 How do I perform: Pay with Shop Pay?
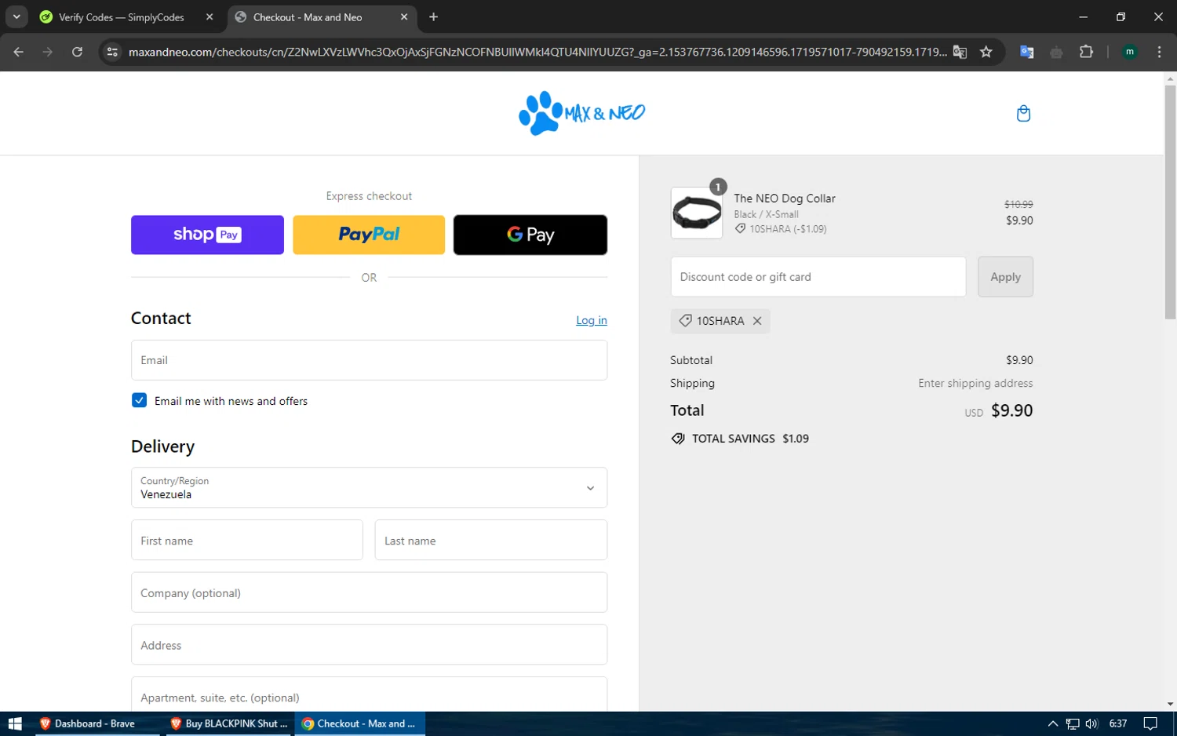(x=207, y=235)
